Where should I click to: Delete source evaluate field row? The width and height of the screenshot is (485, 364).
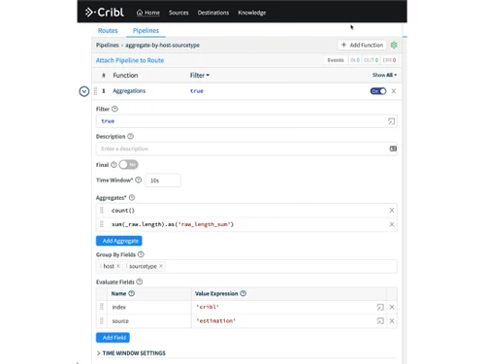pos(392,321)
